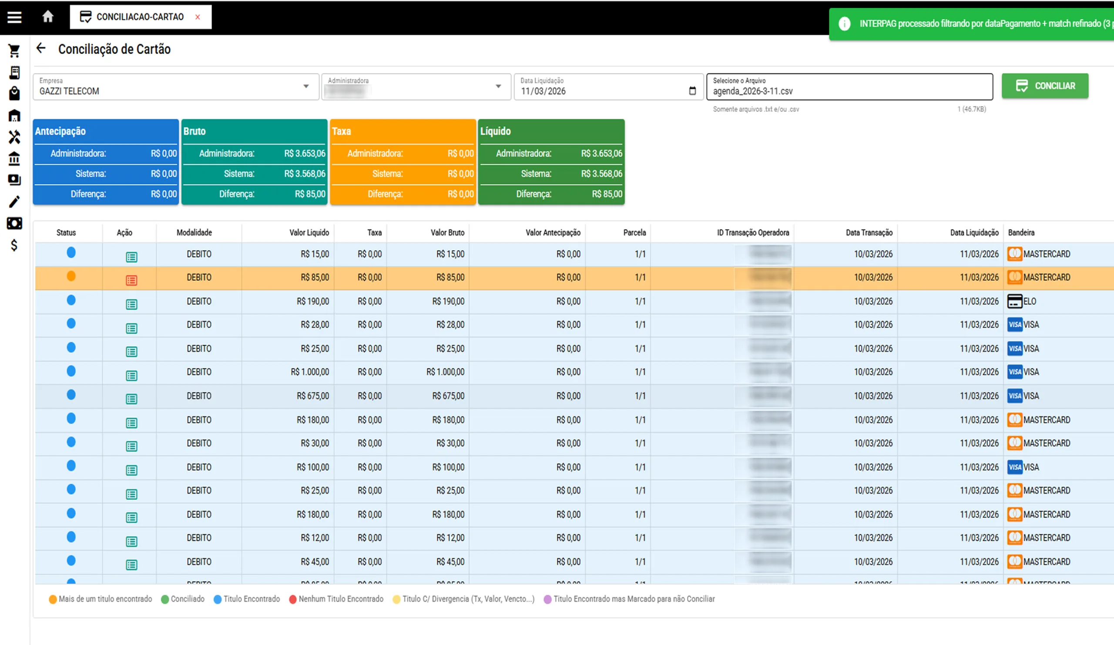This screenshot has width=1114, height=645.
Task: Click the Bandeira column header
Action: [x=1021, y=232]
